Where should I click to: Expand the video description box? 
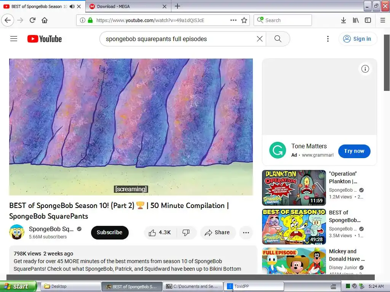coord(133,260)
